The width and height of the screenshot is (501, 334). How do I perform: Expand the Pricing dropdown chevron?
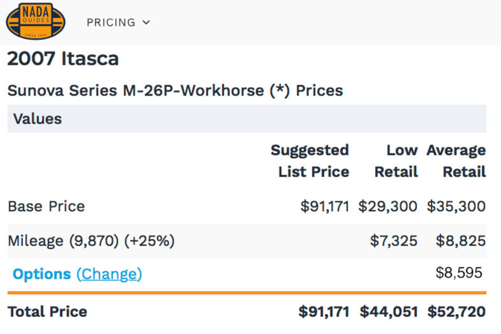point(146,23)
